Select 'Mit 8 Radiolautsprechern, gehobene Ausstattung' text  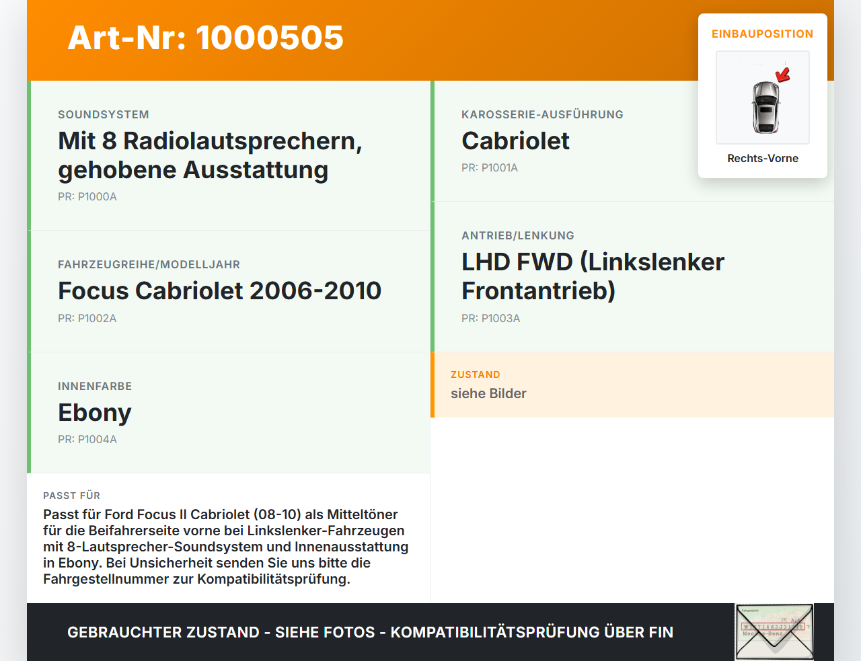(211, 155)
